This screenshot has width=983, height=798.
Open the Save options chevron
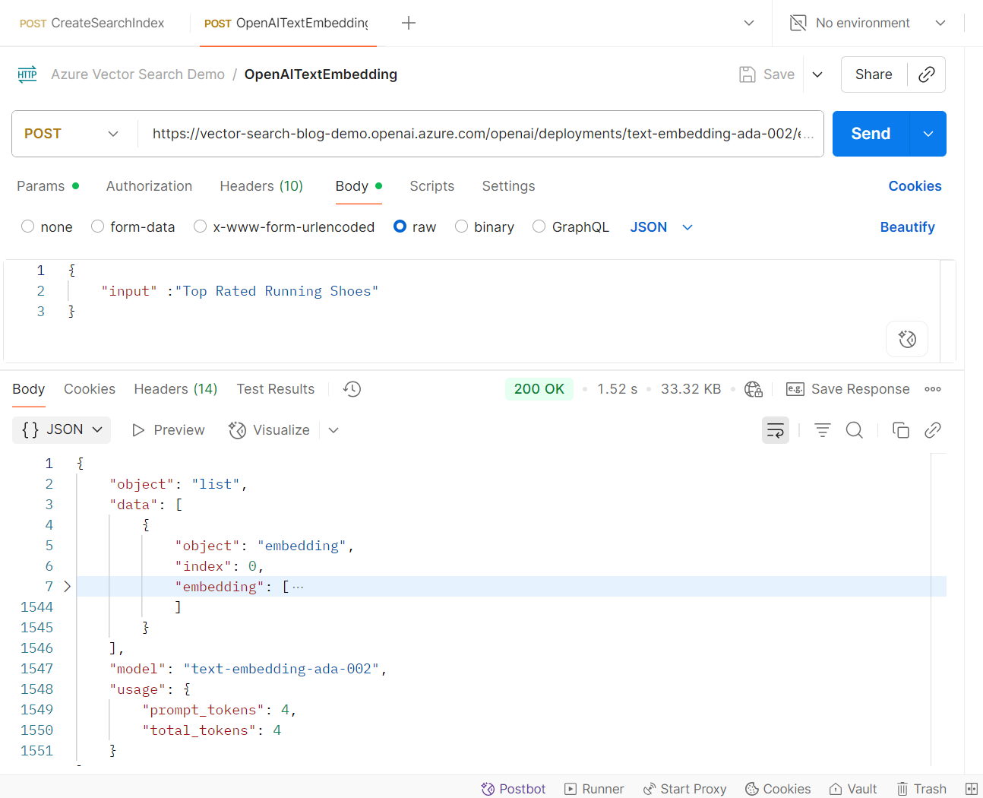pyautogui.click(x=817, y=74)
